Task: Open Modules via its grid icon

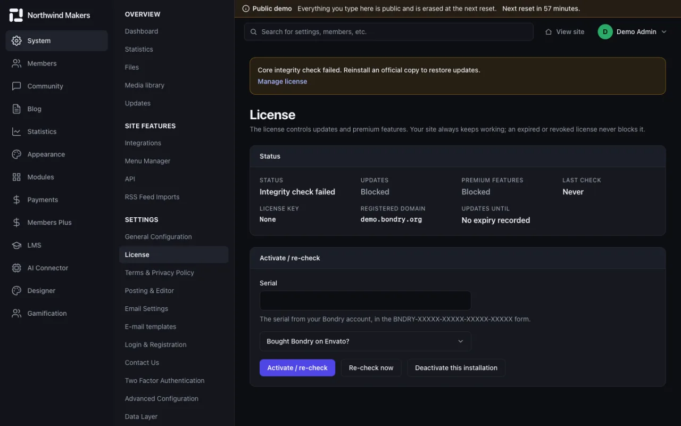Action: click(16, 177)
